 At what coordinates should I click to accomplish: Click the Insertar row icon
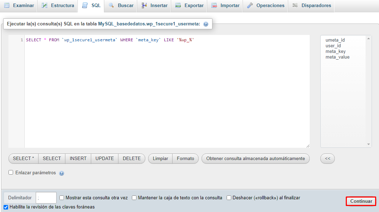(x=144, y=5)
